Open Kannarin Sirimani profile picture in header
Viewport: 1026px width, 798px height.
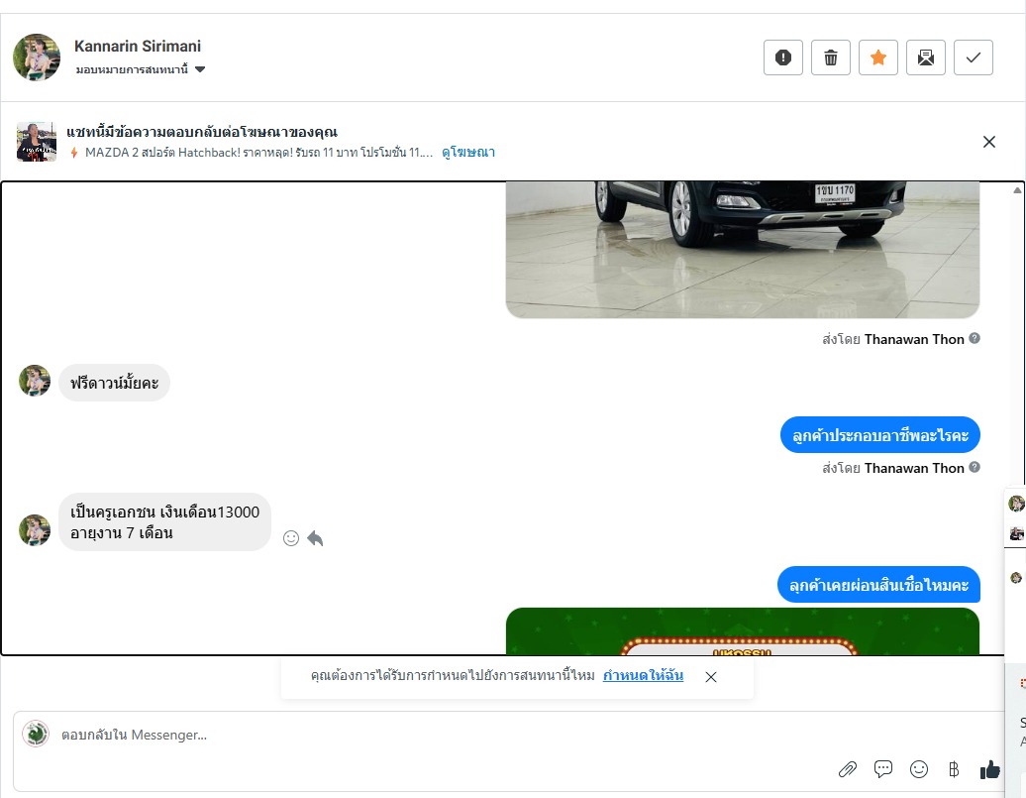(x=37, y=57)
